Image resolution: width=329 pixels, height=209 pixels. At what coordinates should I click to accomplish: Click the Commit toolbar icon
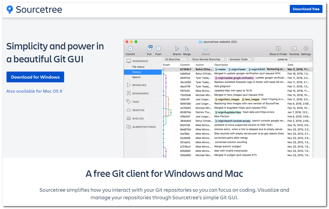pos(130,49)
